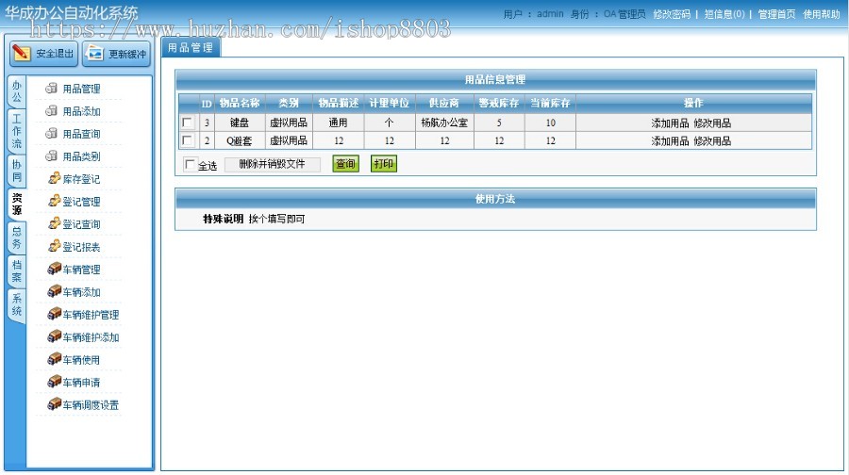Open 车辆维护管理 in the sidebar

click(91, 315)
